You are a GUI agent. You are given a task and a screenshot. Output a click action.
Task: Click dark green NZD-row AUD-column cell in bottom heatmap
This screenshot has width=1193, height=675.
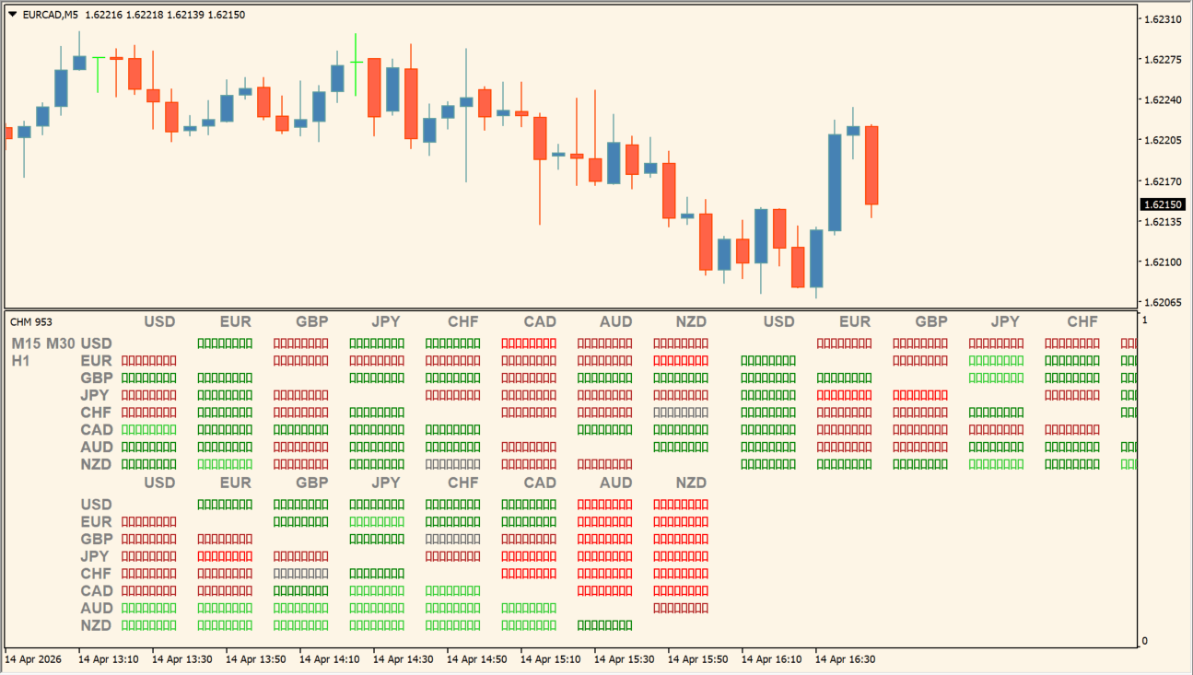tap(604, 626)
